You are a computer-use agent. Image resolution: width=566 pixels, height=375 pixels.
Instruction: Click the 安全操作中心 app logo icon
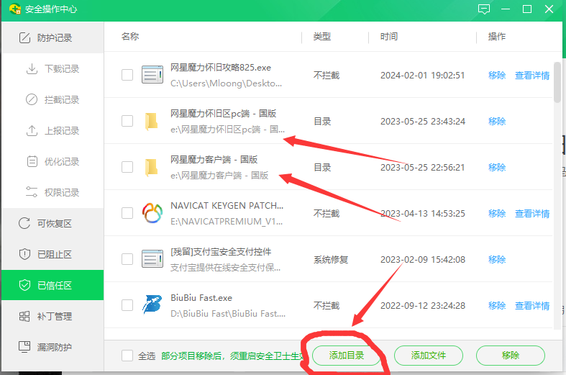(15, 9)
